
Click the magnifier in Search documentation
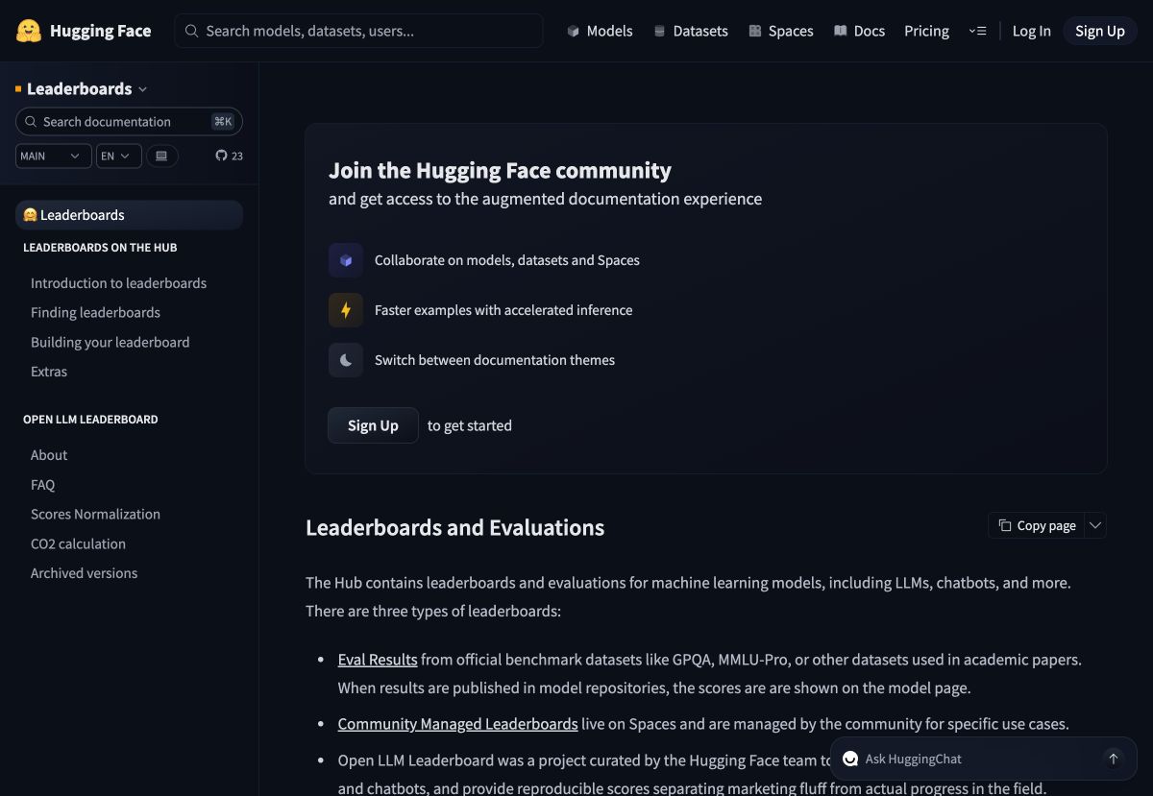(32, 122)
